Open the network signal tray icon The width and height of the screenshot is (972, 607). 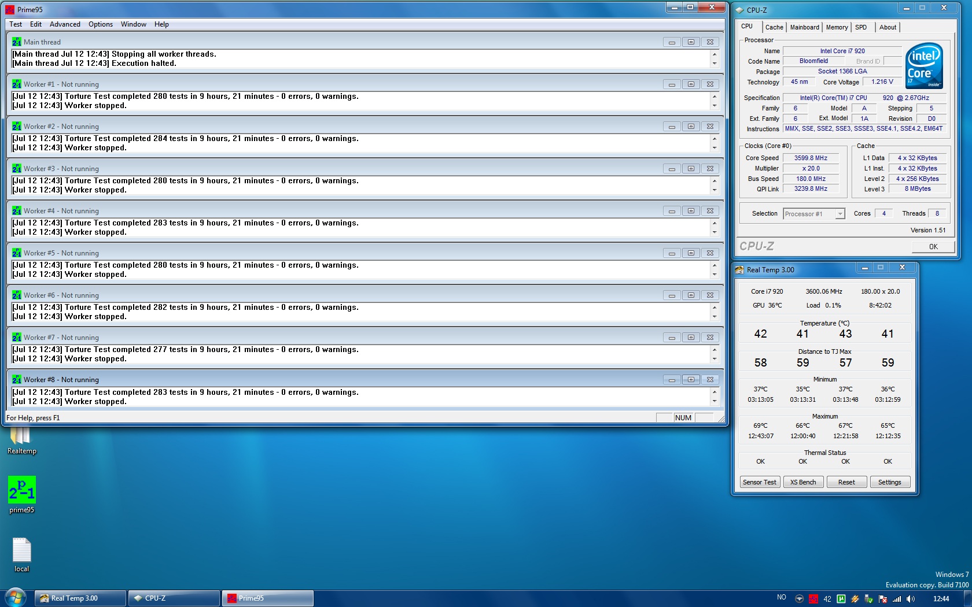tap(897, 599)
